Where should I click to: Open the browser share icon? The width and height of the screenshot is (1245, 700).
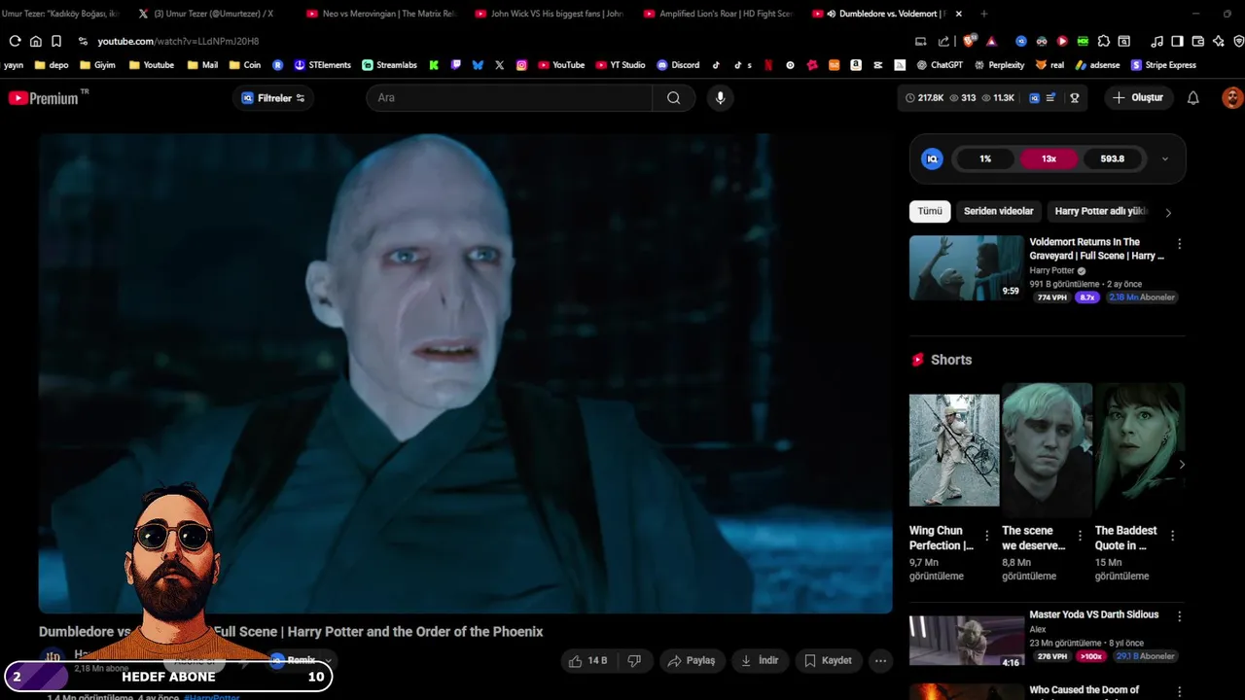(x=943, y=41)
